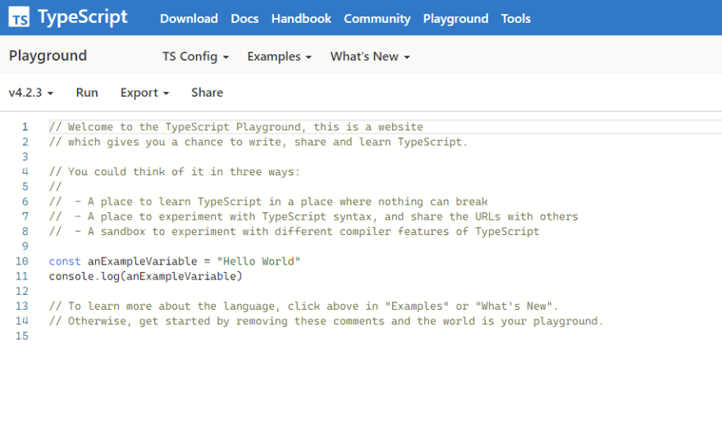
Task: Click the comment 'which gives you a chance'
Action: [x=258, y=142]
